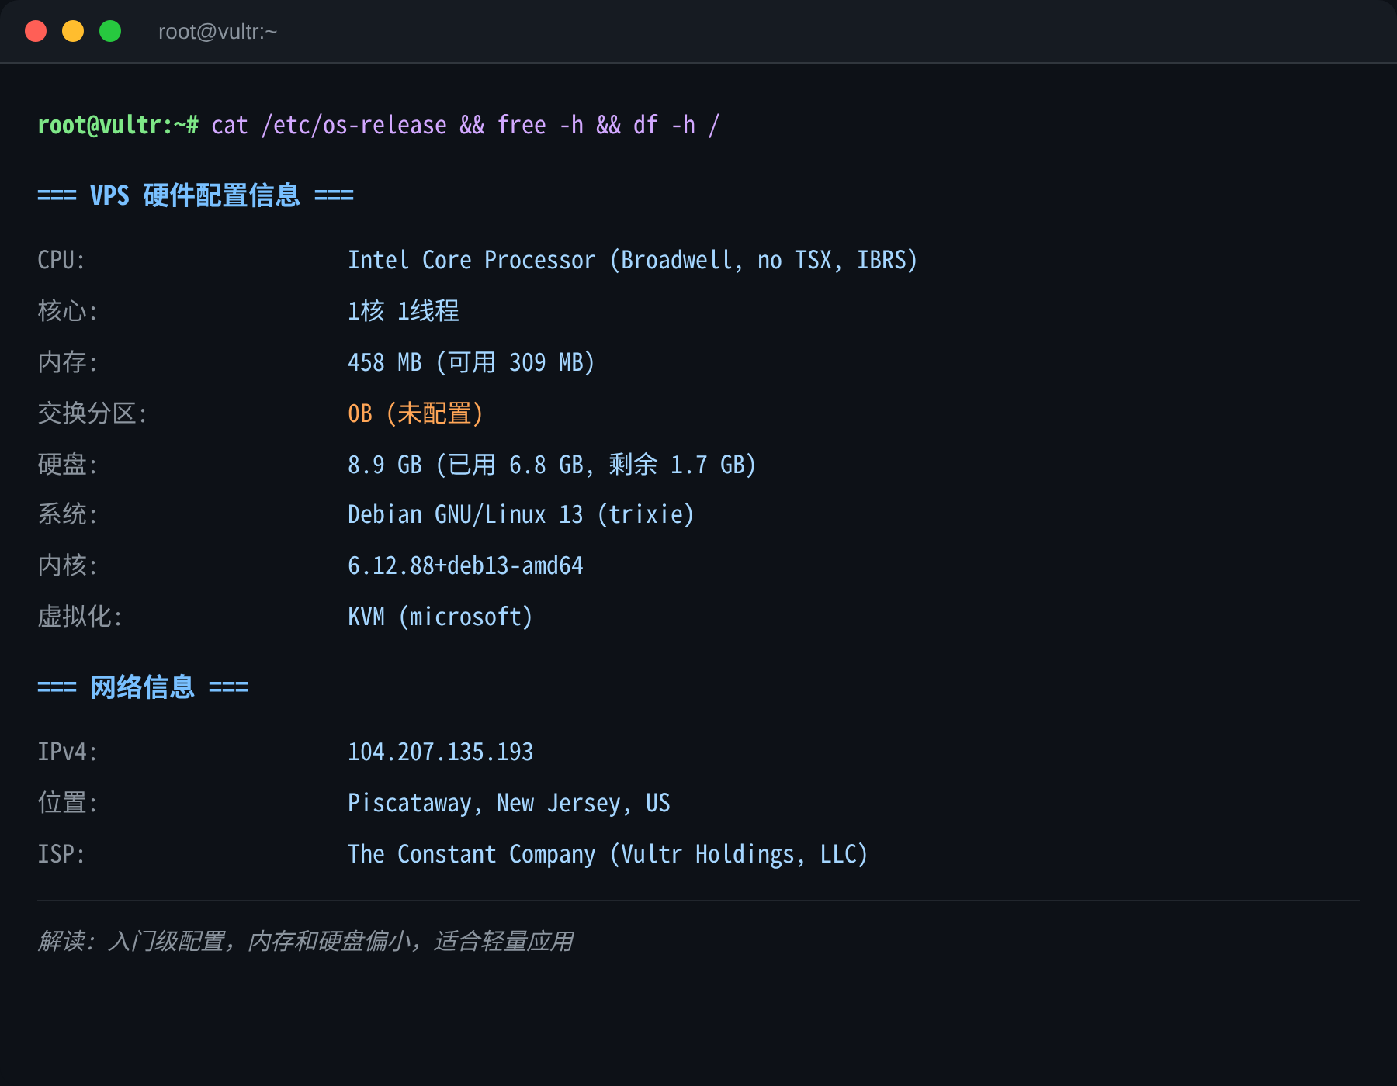Click the 交换分区: label
This screenshot has height=1086, width=1397.
[x=92, y=413]
